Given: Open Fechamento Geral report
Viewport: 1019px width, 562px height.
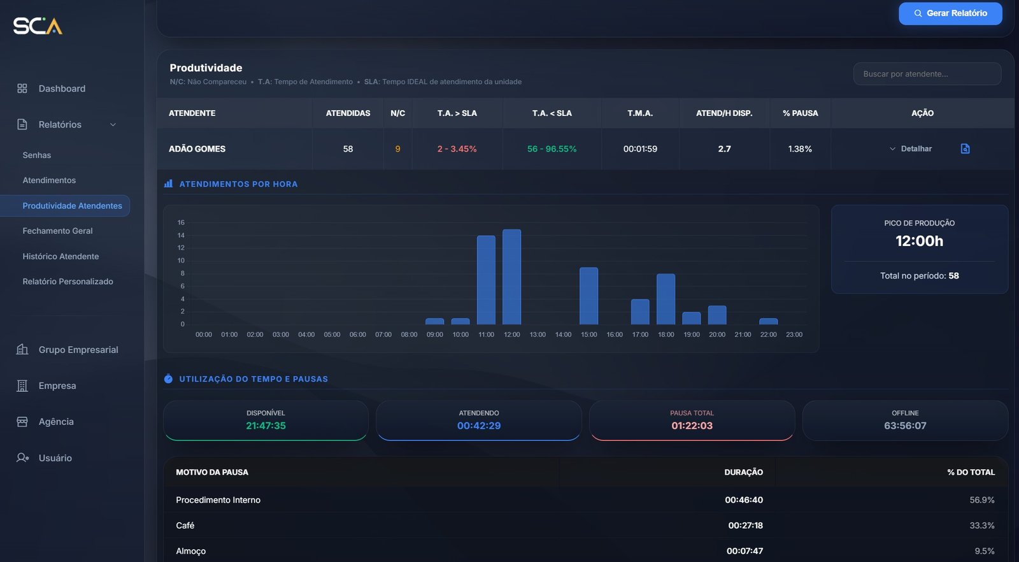Looking at the screenshot, I should pos(57,231).
